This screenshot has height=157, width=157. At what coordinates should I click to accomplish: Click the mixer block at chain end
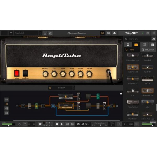pos(111,106)
